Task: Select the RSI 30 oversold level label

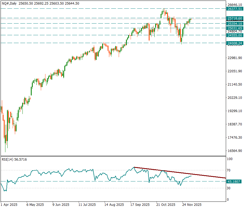Action: (x=229, y=188)
